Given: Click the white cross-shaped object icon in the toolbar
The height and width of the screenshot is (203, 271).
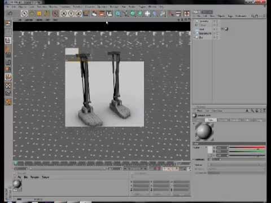Looking at the screenshot, I should click(x=147, y=14).
